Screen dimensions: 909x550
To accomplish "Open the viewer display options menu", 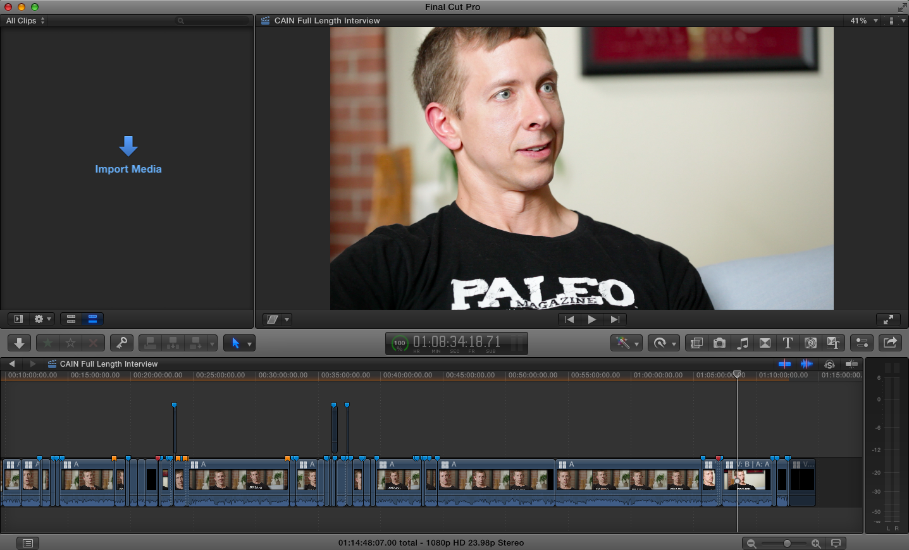I will 896,21.
